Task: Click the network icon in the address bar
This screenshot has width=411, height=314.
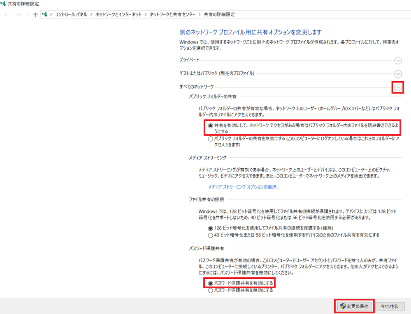Action: tap(44, 14)
